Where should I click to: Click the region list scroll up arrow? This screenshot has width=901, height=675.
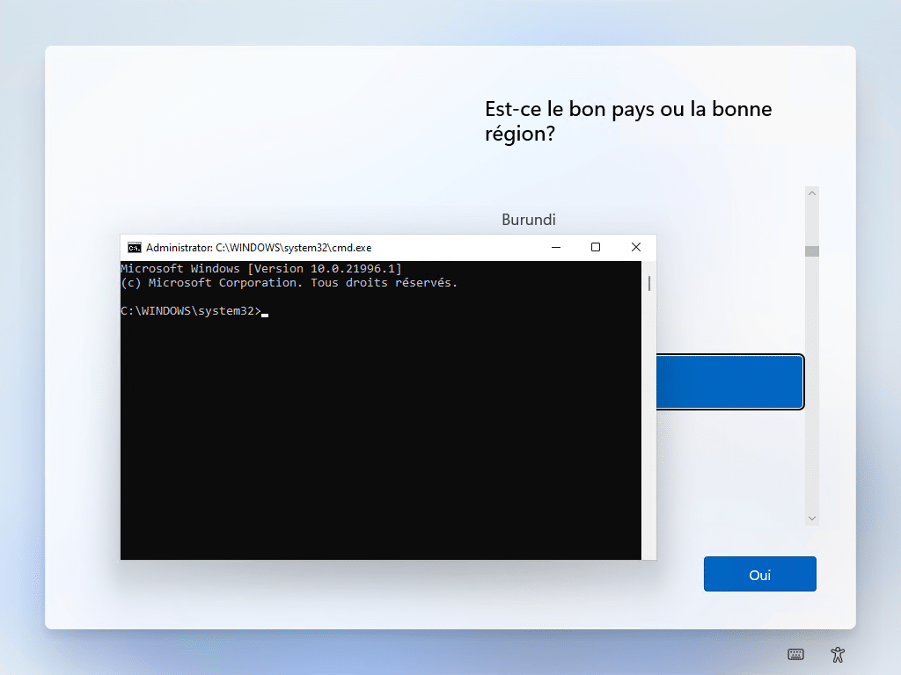tap(812, 193)
